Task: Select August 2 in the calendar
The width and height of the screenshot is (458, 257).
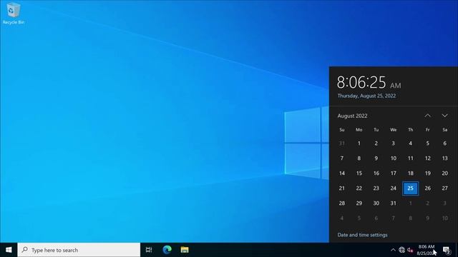Action: tap(376, 143)
